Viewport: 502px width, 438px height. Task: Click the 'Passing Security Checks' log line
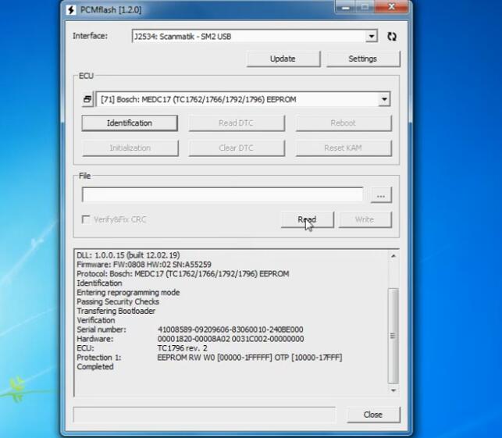[x=118, y=302]
